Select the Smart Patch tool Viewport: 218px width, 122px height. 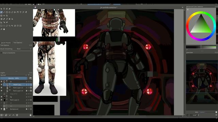click(10, 19)
